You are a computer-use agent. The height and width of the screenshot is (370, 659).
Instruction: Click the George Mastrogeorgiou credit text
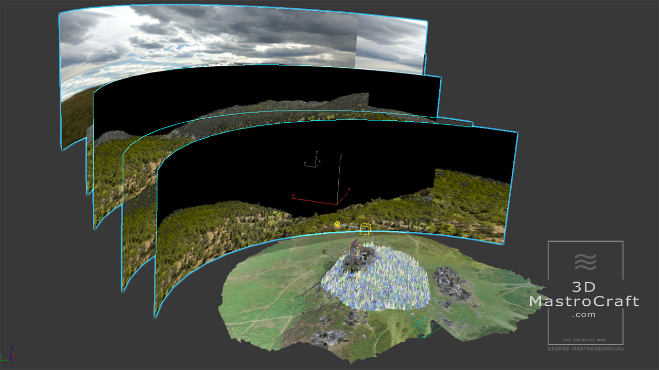click(585, 349)
